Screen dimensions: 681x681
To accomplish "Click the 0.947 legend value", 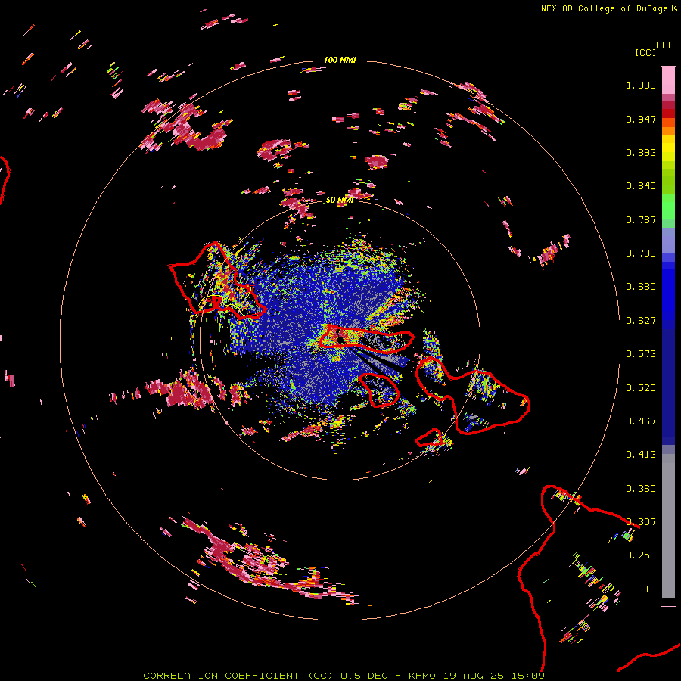I will [x=641, y=119].
